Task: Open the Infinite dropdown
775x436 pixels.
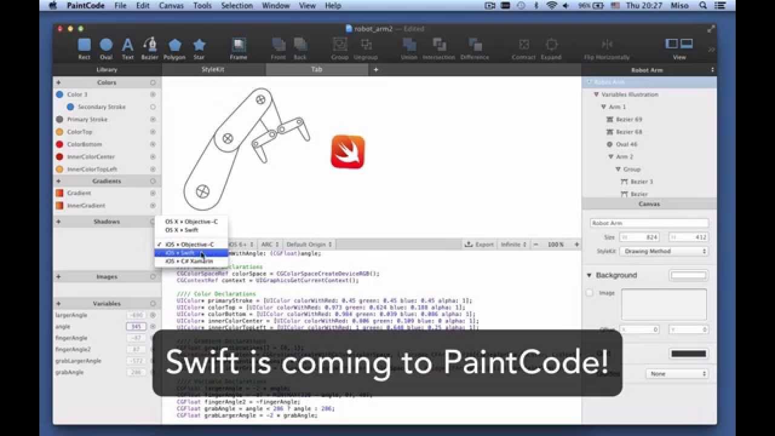Action: point(513,245)
